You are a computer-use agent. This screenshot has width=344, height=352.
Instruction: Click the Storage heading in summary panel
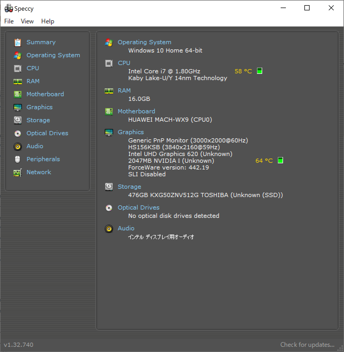pyautogui.click(x=129, y=187)
